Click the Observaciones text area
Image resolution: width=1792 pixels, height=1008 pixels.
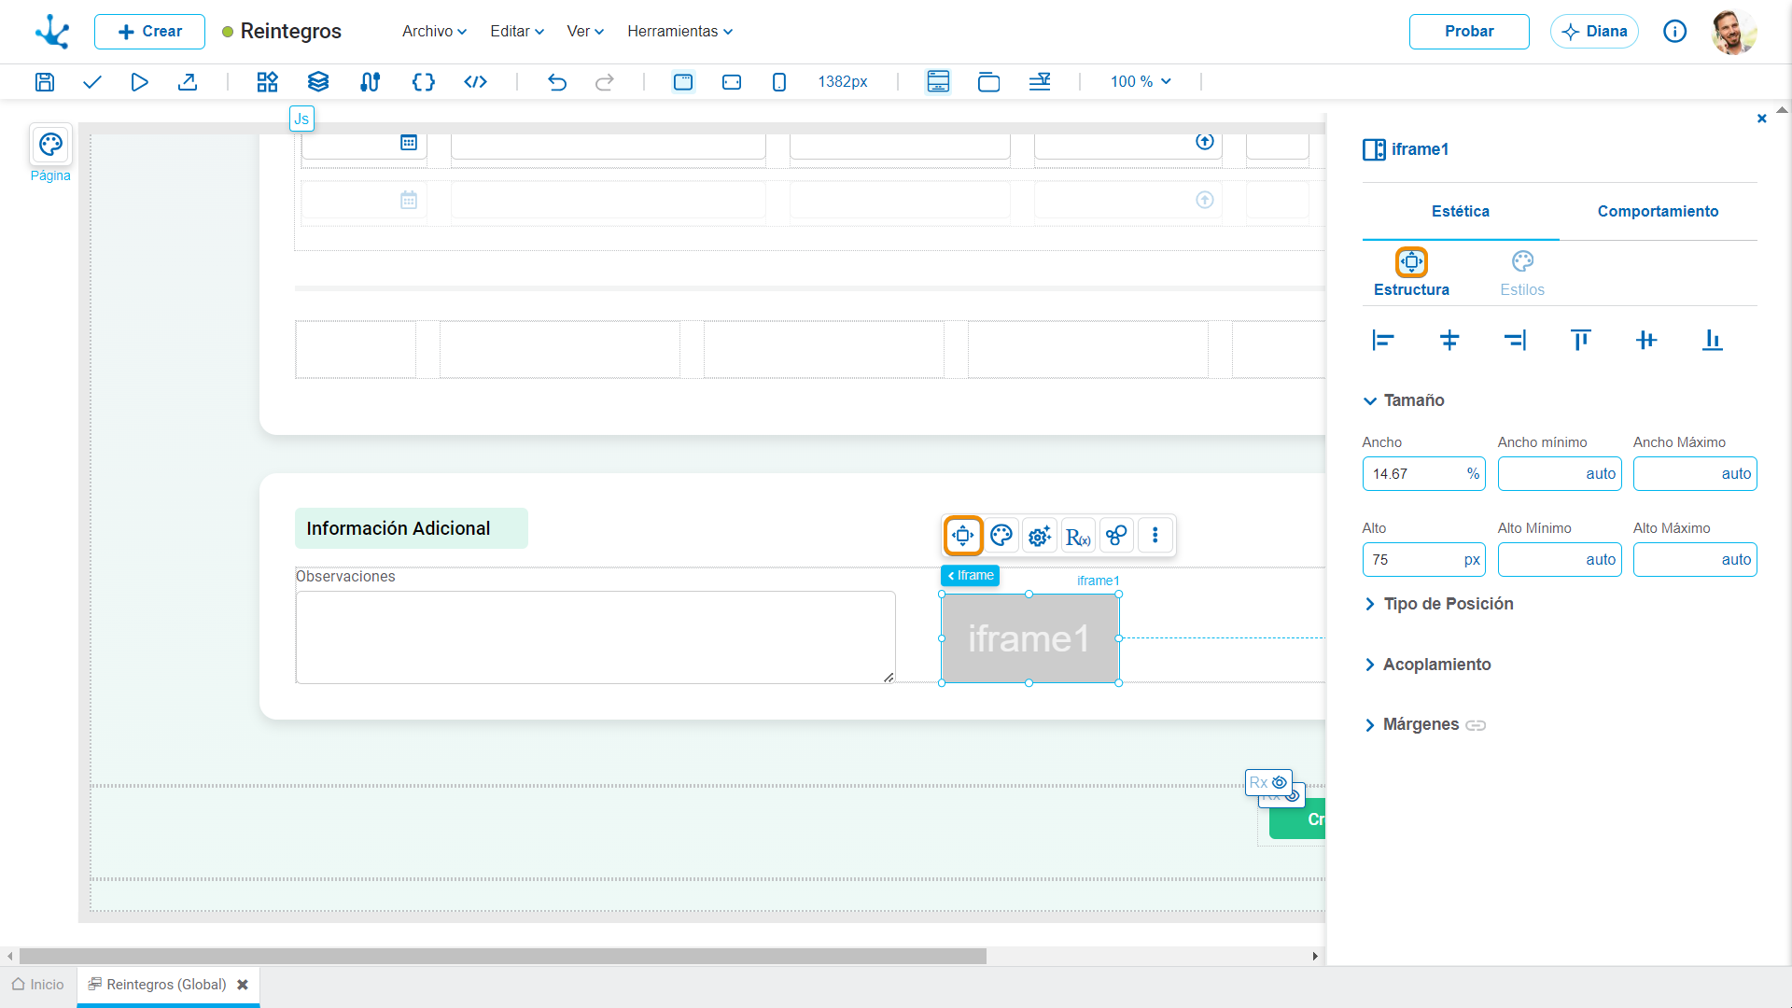point(595,637)
